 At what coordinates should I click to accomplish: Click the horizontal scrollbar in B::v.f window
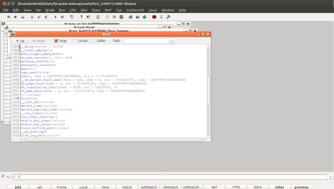[114, 140]
